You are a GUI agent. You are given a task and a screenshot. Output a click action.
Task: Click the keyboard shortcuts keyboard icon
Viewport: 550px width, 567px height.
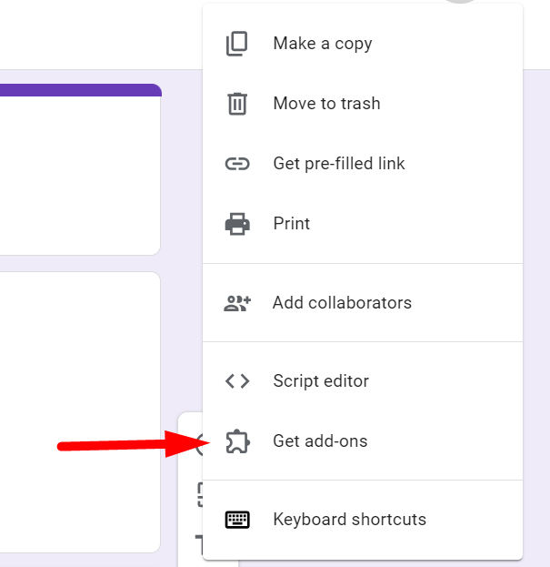(x=237, y=520)
